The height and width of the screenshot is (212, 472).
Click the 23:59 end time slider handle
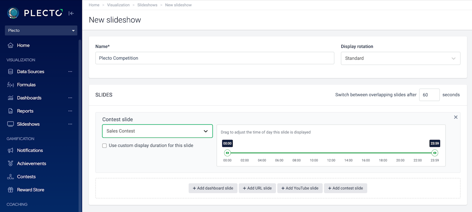pyautogui.click(x=435, y=153)
